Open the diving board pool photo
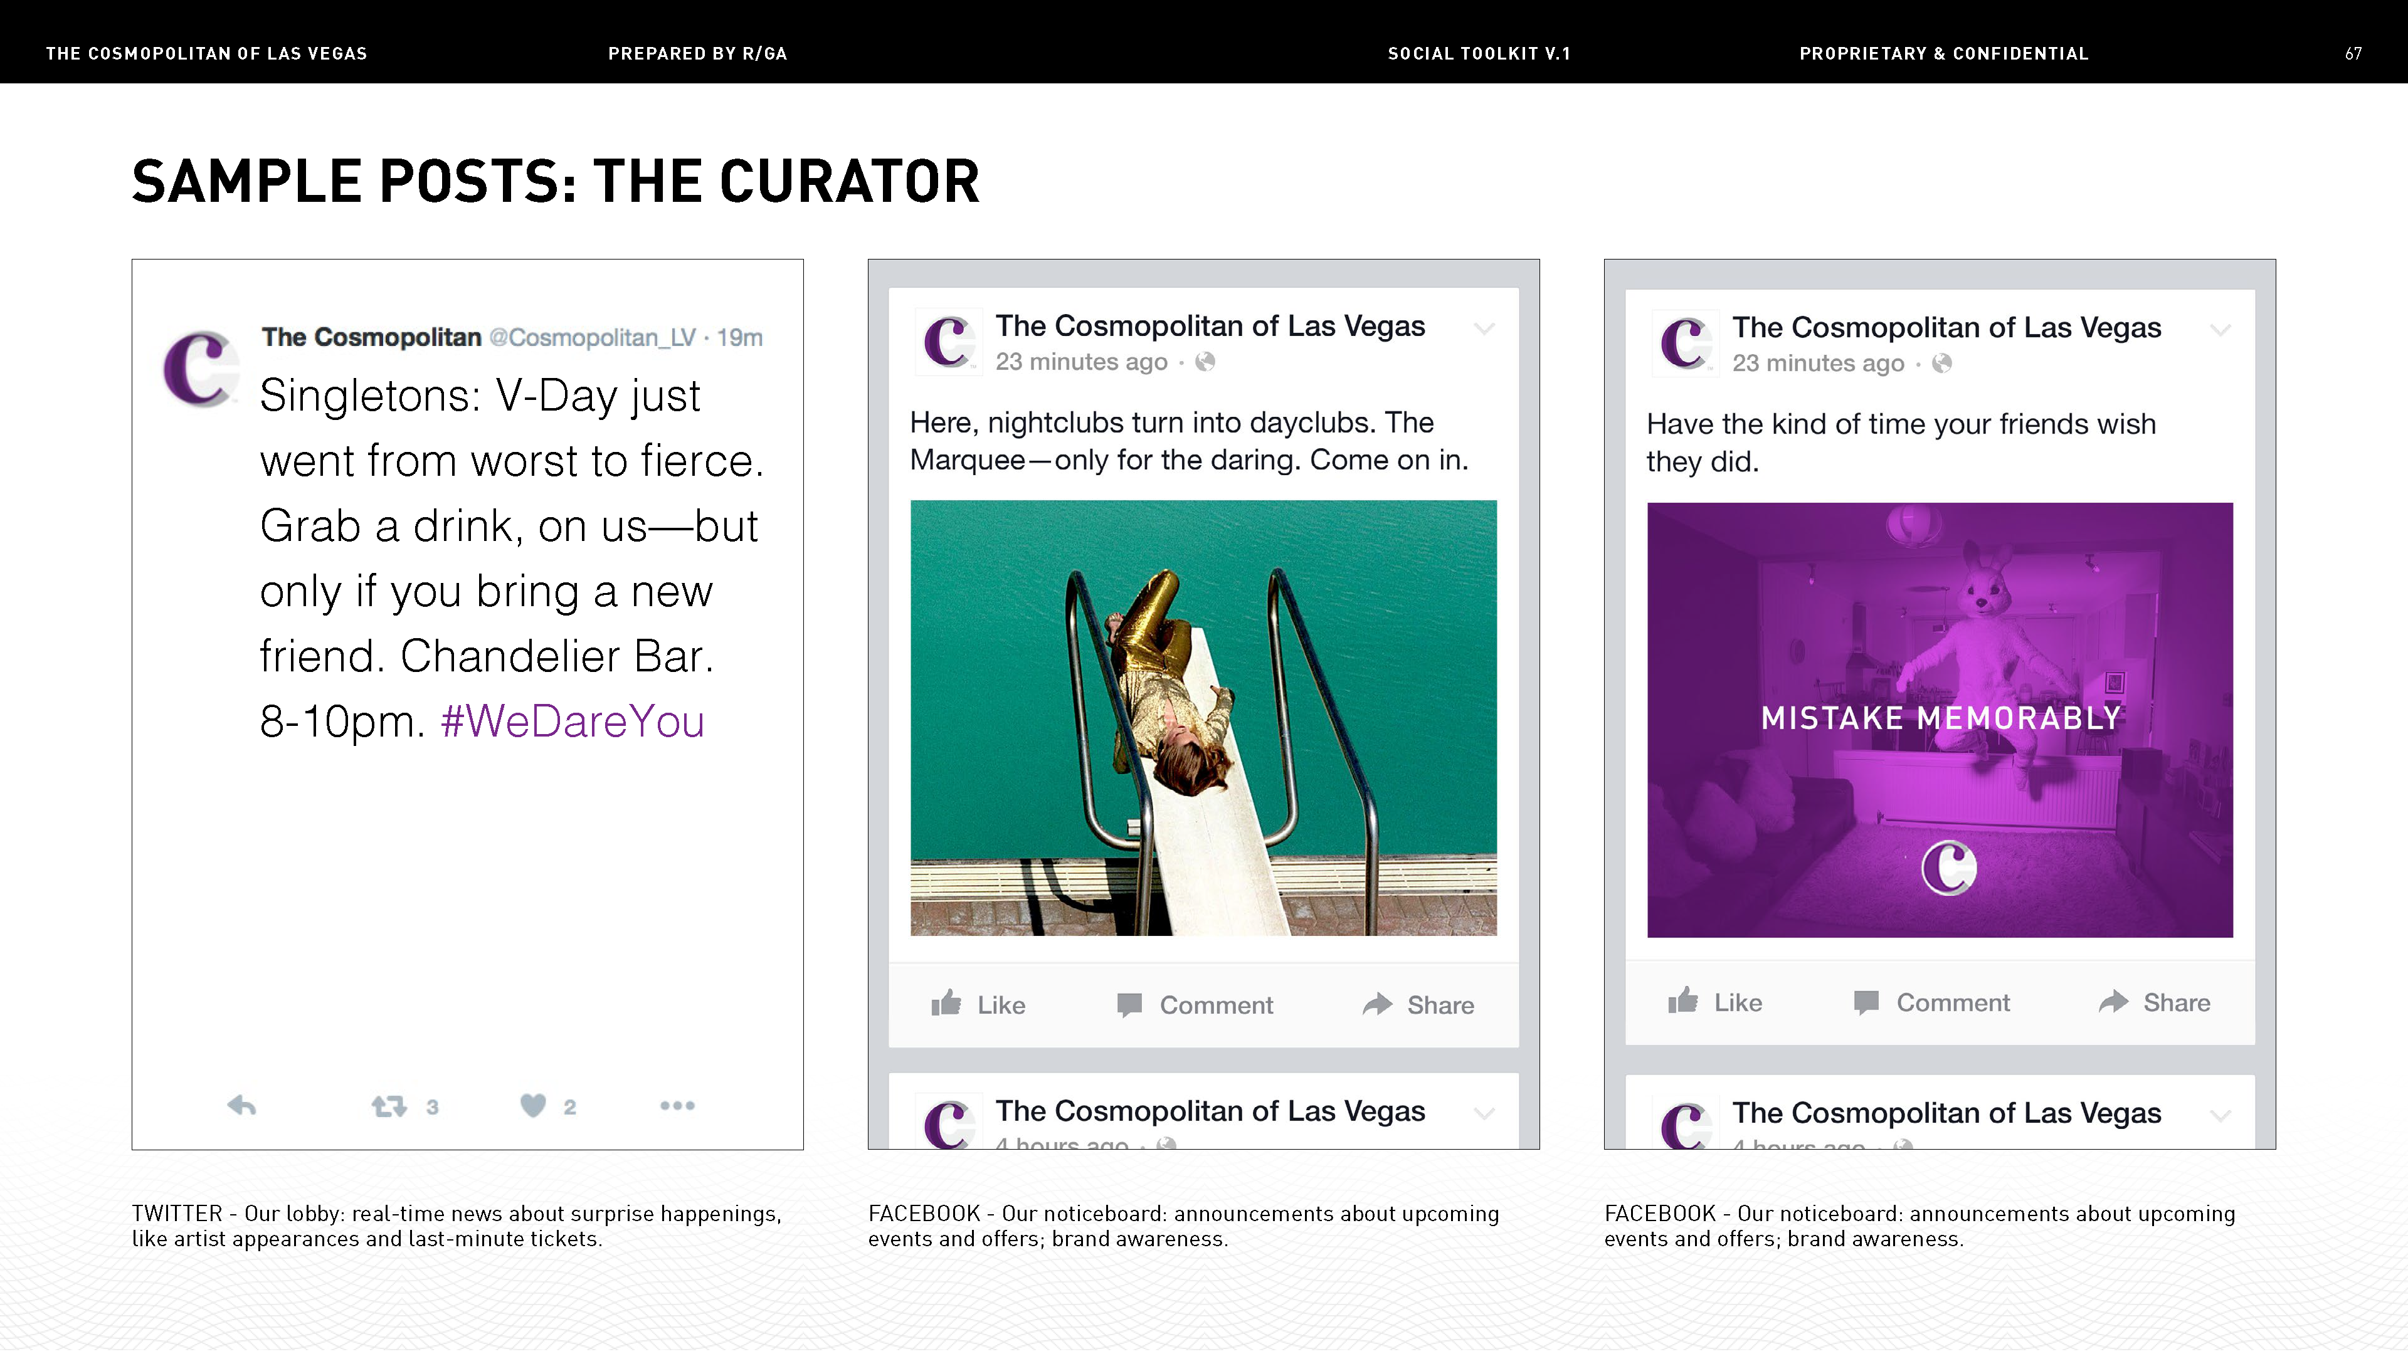This screenshot has width=2408, height=1354. pos(1203,718)
